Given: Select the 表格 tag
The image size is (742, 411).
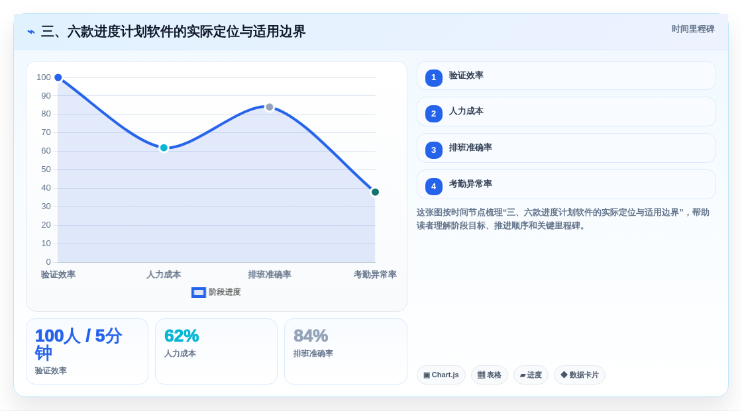Looking at the screenshot, I should (x=490, y=375).
